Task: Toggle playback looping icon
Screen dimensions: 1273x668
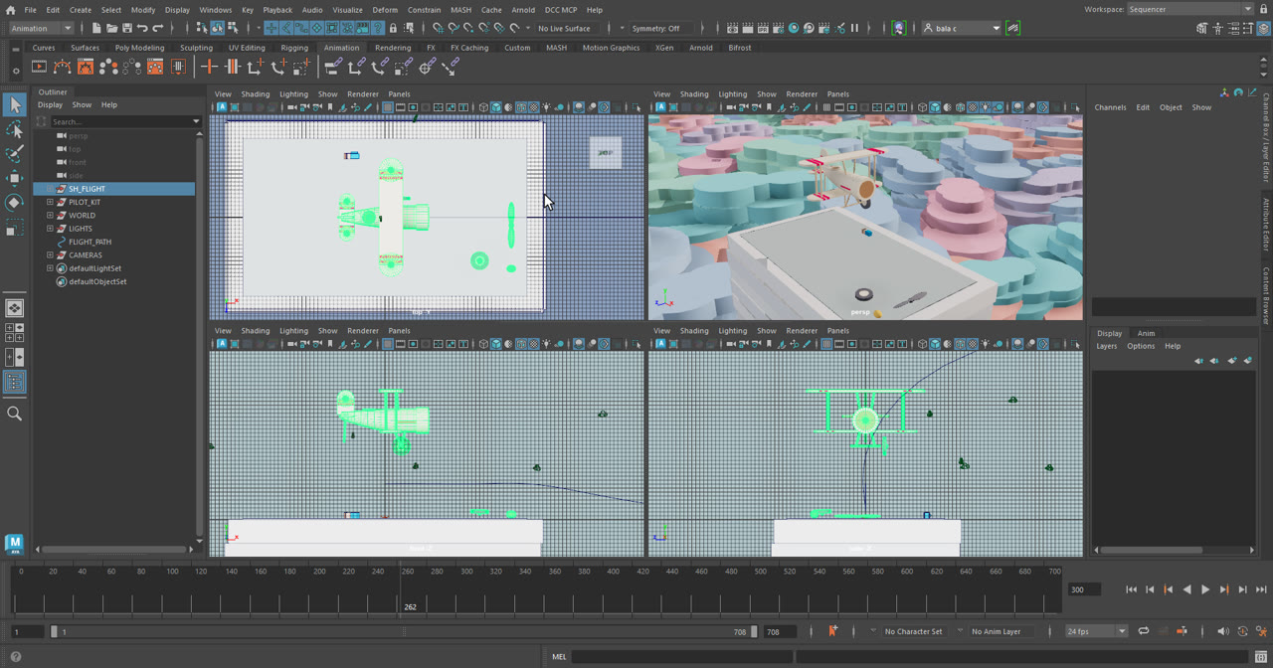Action: point(1144,631)
